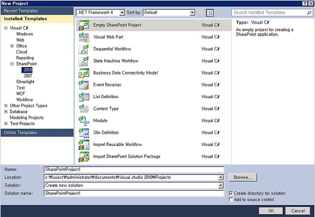Click the Business Data Connectivity Model icon

(x=84, y=73)
